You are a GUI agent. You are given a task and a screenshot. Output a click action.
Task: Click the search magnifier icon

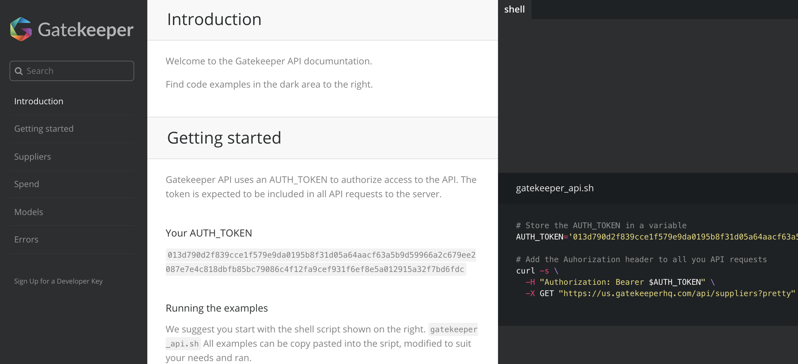click(19, 71)
